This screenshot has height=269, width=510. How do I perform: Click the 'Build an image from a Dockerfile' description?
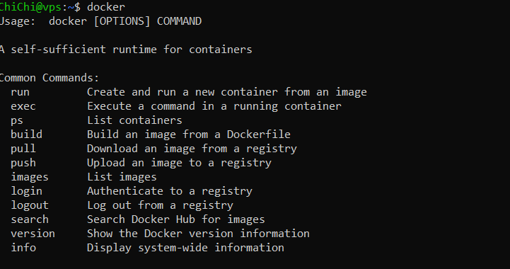(189, 134)
